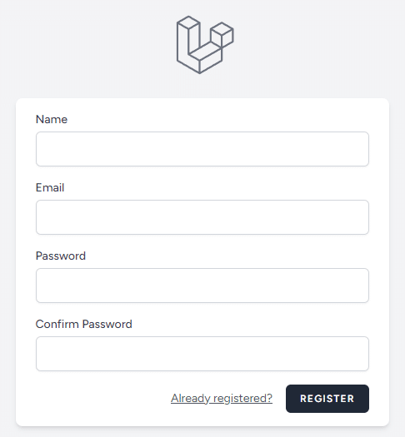
Task: Click the word "registered?" in the login link
Action: pos(243,398)
